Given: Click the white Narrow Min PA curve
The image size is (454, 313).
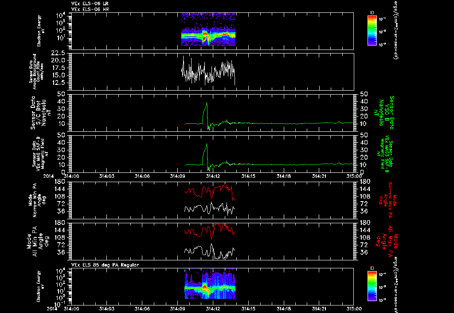Looking at the screenshot, I should click(x=210, y=209).
